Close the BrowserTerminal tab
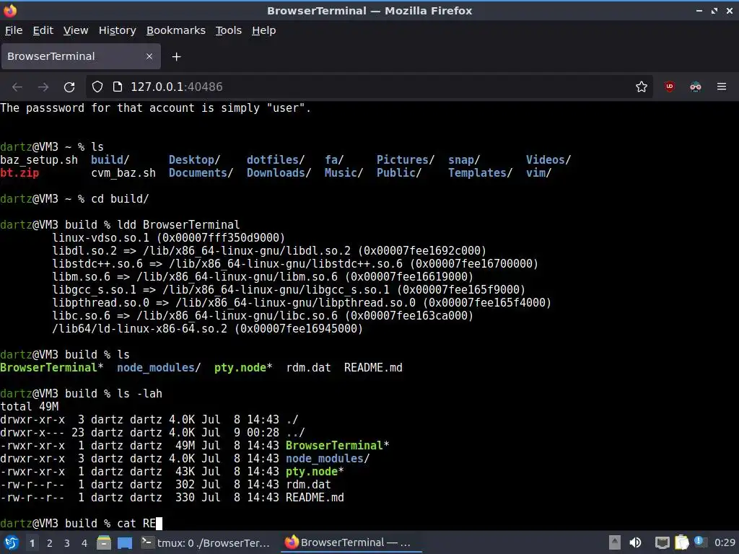 tap(149, 56)
